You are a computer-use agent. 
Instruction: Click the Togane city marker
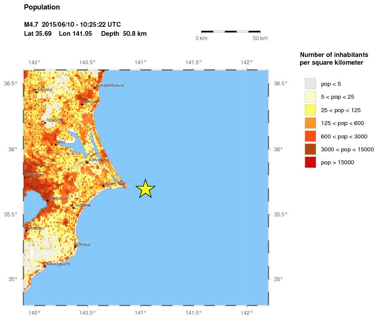point(73,207)
